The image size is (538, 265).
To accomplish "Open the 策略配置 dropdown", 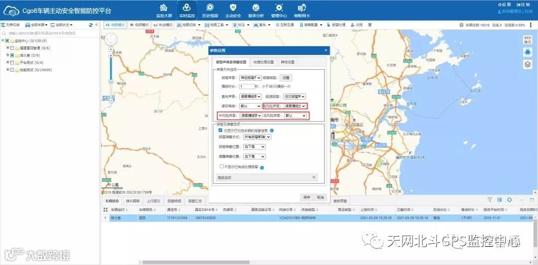I will tap(311, 25).
